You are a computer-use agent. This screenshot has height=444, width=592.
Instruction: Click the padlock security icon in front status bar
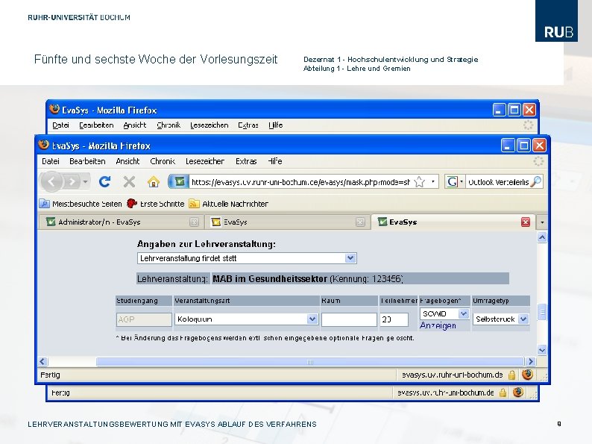[511, 375]
